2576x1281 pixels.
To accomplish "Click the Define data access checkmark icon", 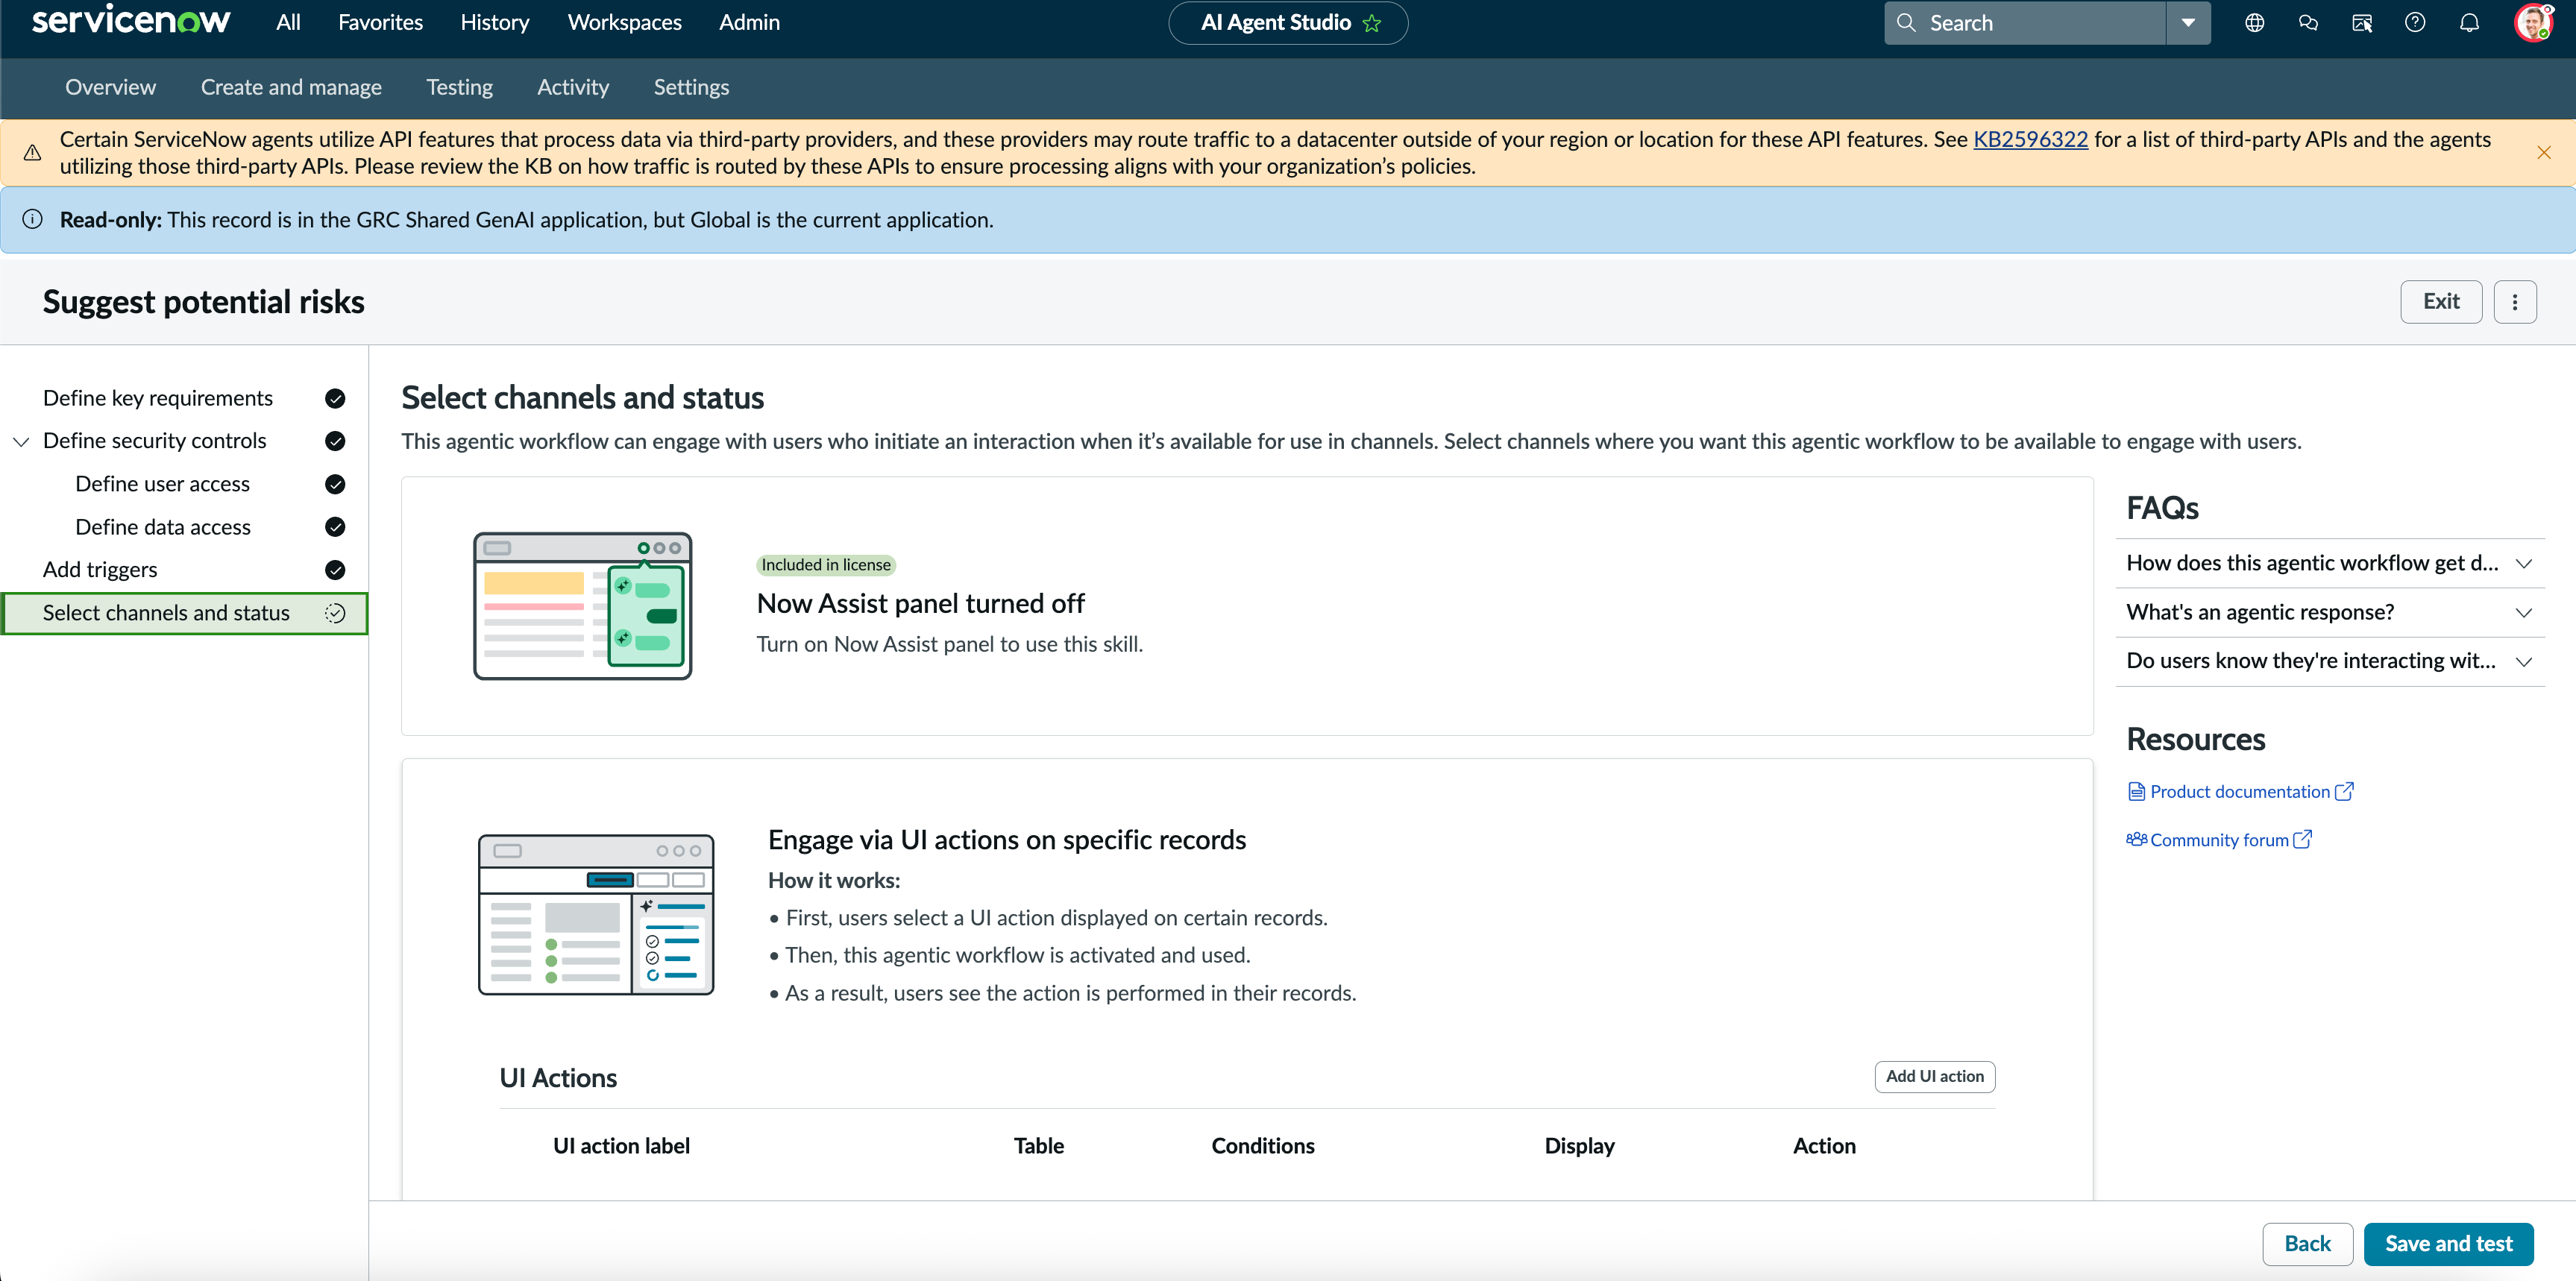I will (335, 528).
